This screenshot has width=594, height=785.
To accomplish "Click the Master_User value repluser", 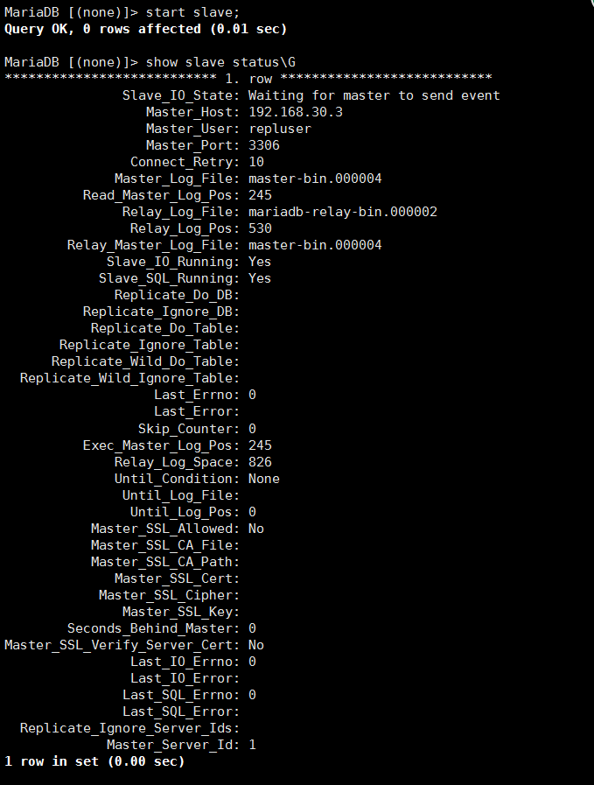I will (279, 129).
